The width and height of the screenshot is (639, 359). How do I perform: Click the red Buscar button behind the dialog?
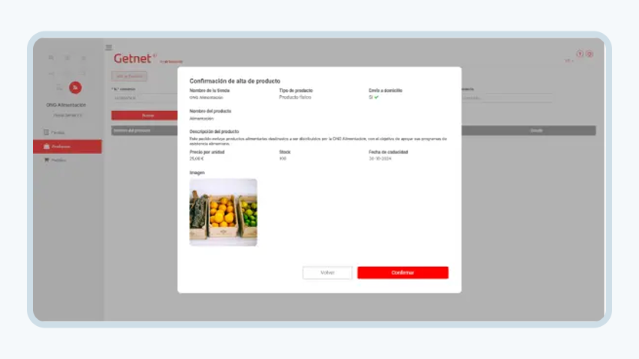(x=144, y=116)
